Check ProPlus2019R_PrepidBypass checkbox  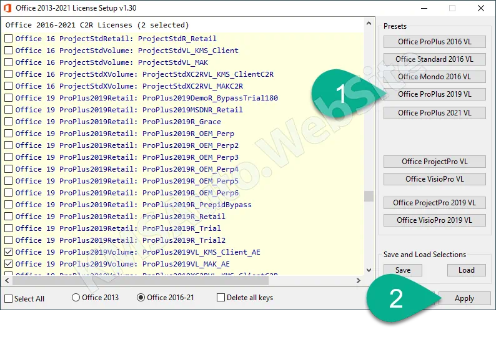9,205
